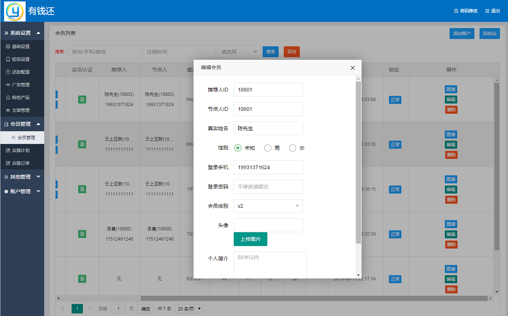This screenshot has width=508, height=316.
Task: Select the 男 gender radio button
Action: click(x=267, y=147)
